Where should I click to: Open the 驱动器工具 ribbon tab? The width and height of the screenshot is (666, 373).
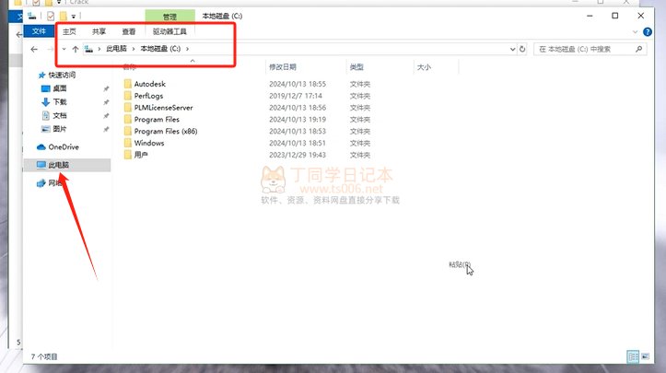point(169,31)
